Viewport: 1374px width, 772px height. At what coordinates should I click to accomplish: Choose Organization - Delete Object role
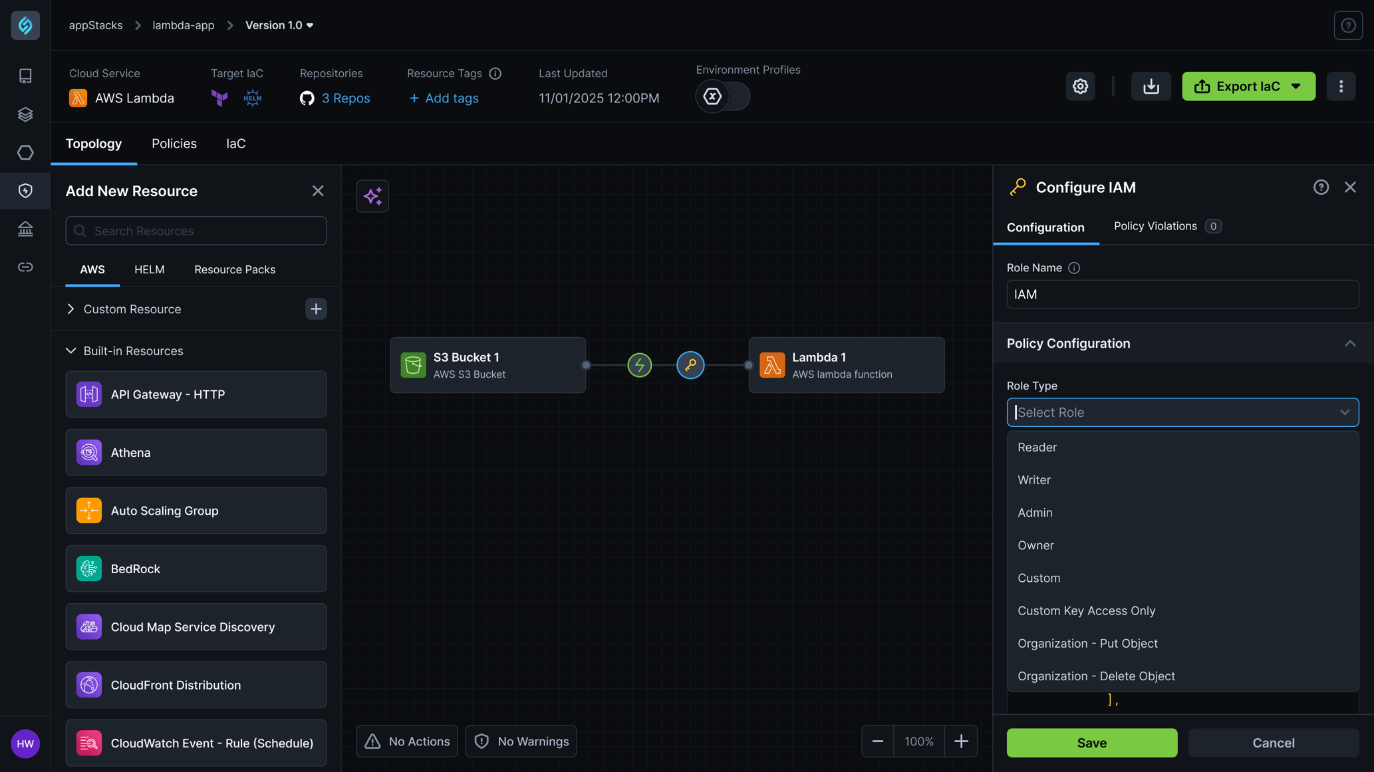(x=1182, y=675)
